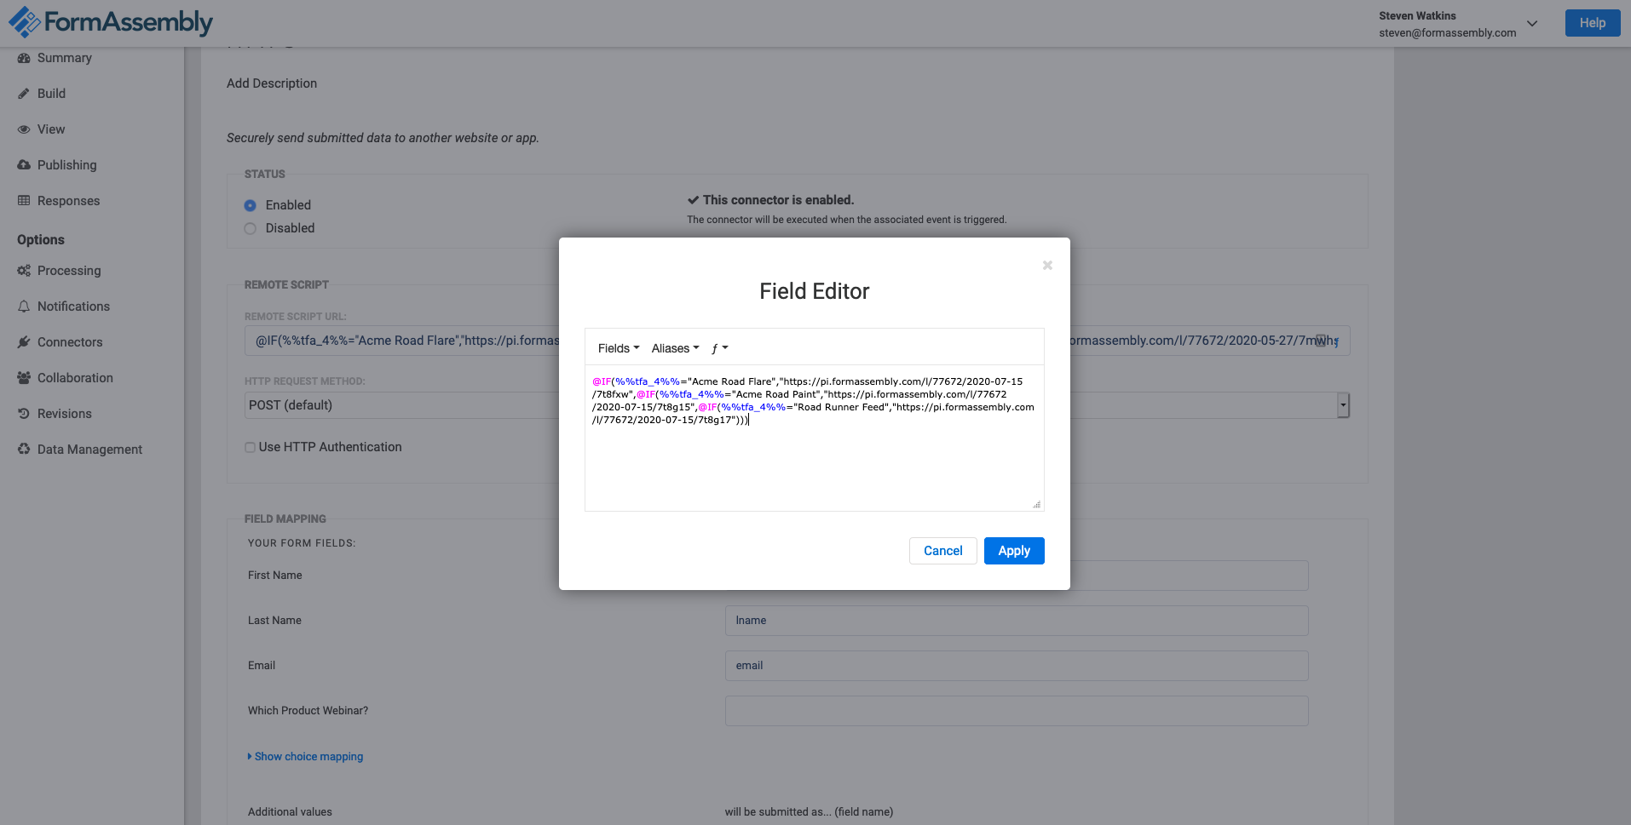The height and width of the screenshot is (825, 1631).
Task: Expand the Steven Watkins account menu chevron
Action: (1532, 24)
